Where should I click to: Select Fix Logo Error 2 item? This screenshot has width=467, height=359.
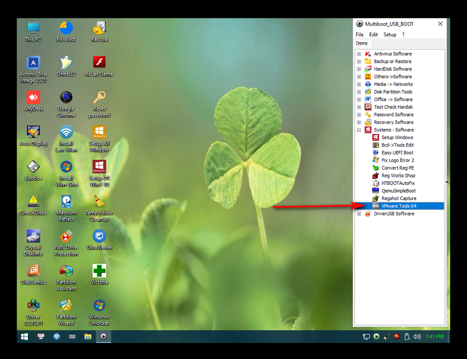point(397,160)
